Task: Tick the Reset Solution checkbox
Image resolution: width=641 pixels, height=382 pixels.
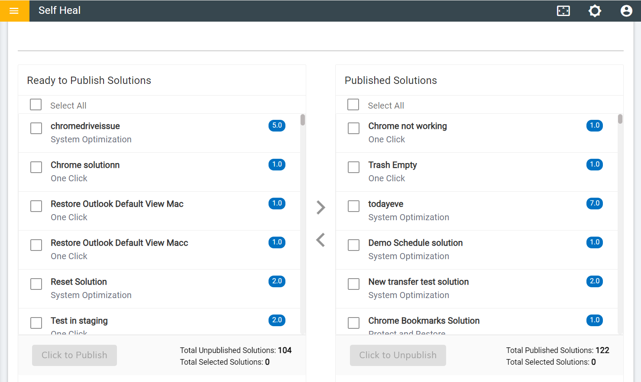Action: coord(36,284)
